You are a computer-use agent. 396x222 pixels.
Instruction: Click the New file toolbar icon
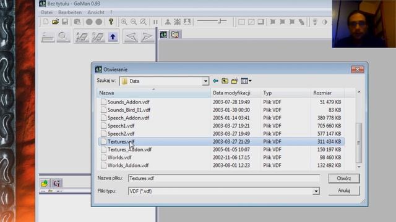[46, 22]
